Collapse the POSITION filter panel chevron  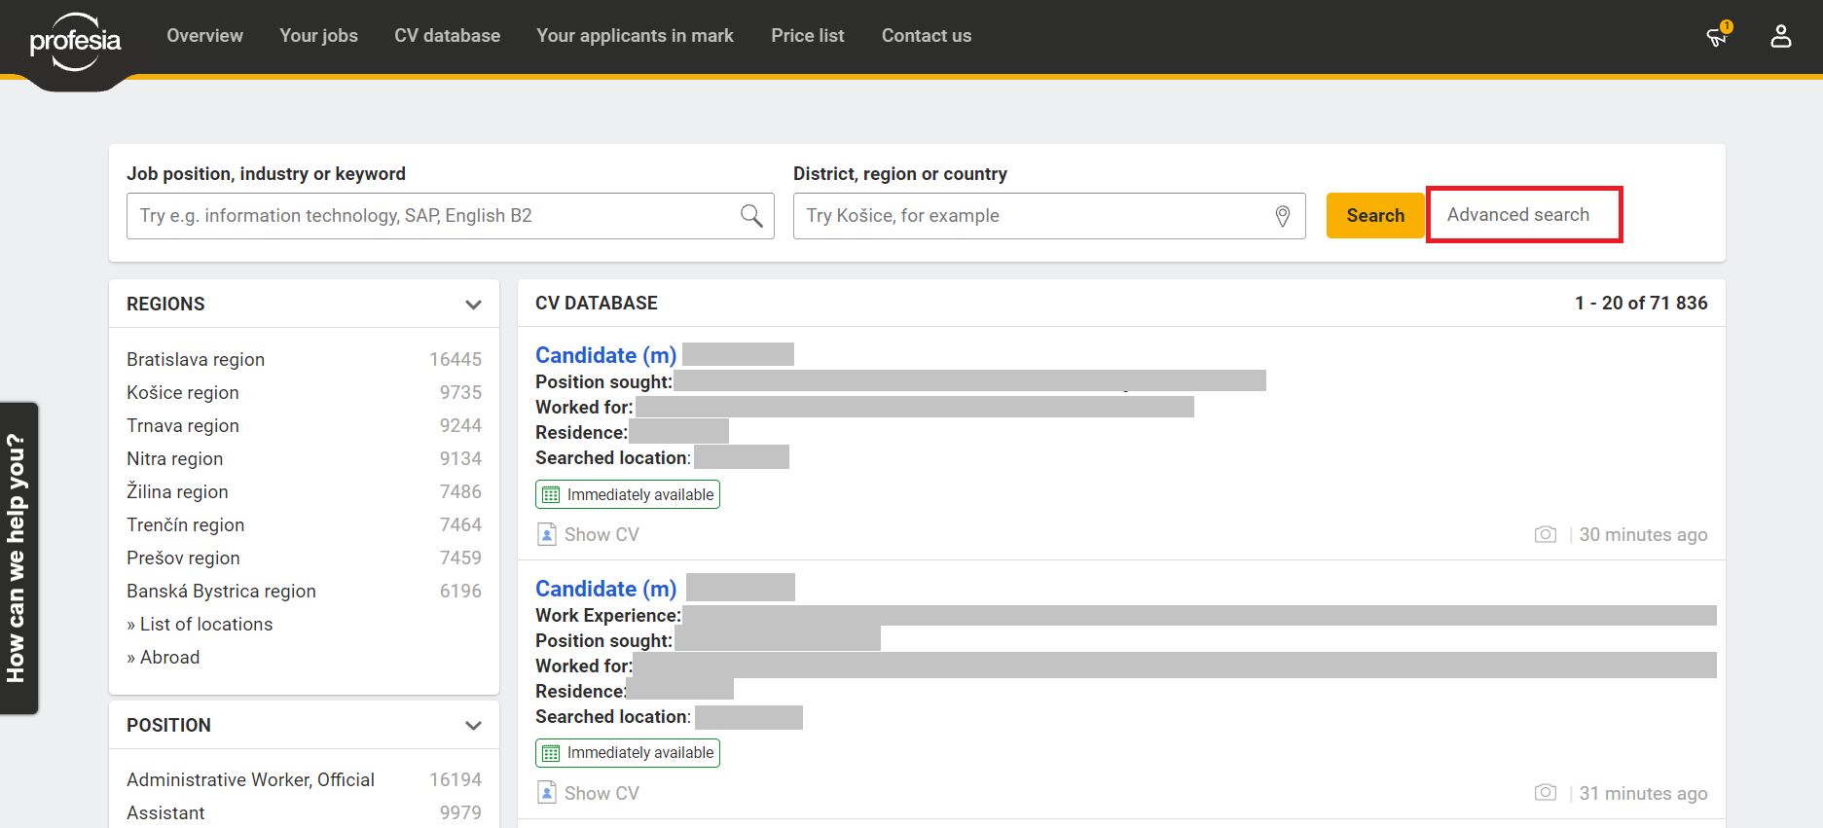click(473, 726)
